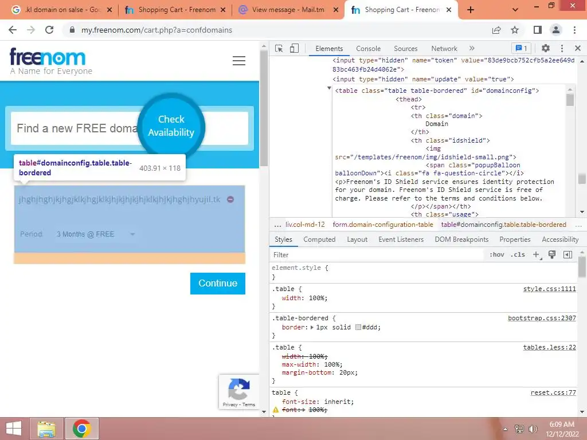
Task: Toggle the computed styles sidebar icon
Action: coord(568,255)
